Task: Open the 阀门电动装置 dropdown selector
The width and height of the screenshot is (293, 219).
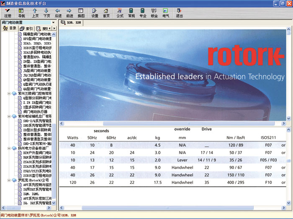Action: pyautogui.click(x=53, y=22)
